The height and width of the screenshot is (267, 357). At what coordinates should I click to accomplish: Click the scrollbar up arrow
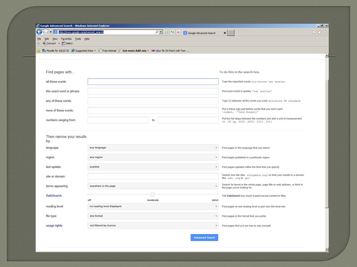(327, 56)
